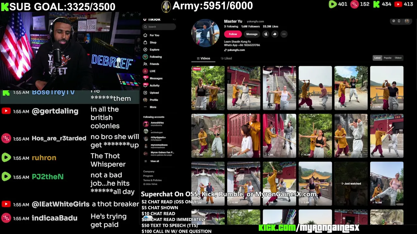The width and height of the screenshot is (417, 234).
Task: Select the Friends label in the sidebar
Action: pos(154,64)
